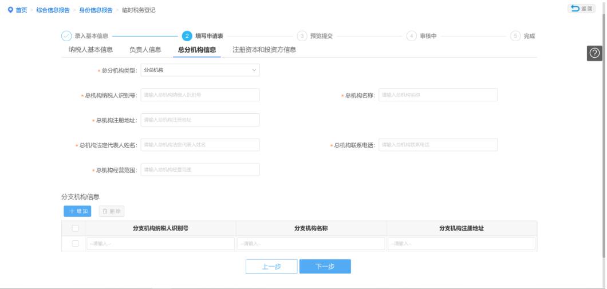Check the first branch row checkbox
The width and height of the screenshot is (607, 289).
point(75,244)
